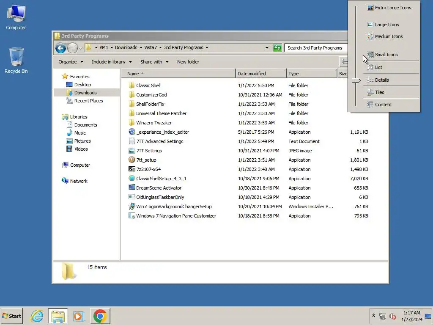Sort by the Date modified column header

tap(261, 74)
